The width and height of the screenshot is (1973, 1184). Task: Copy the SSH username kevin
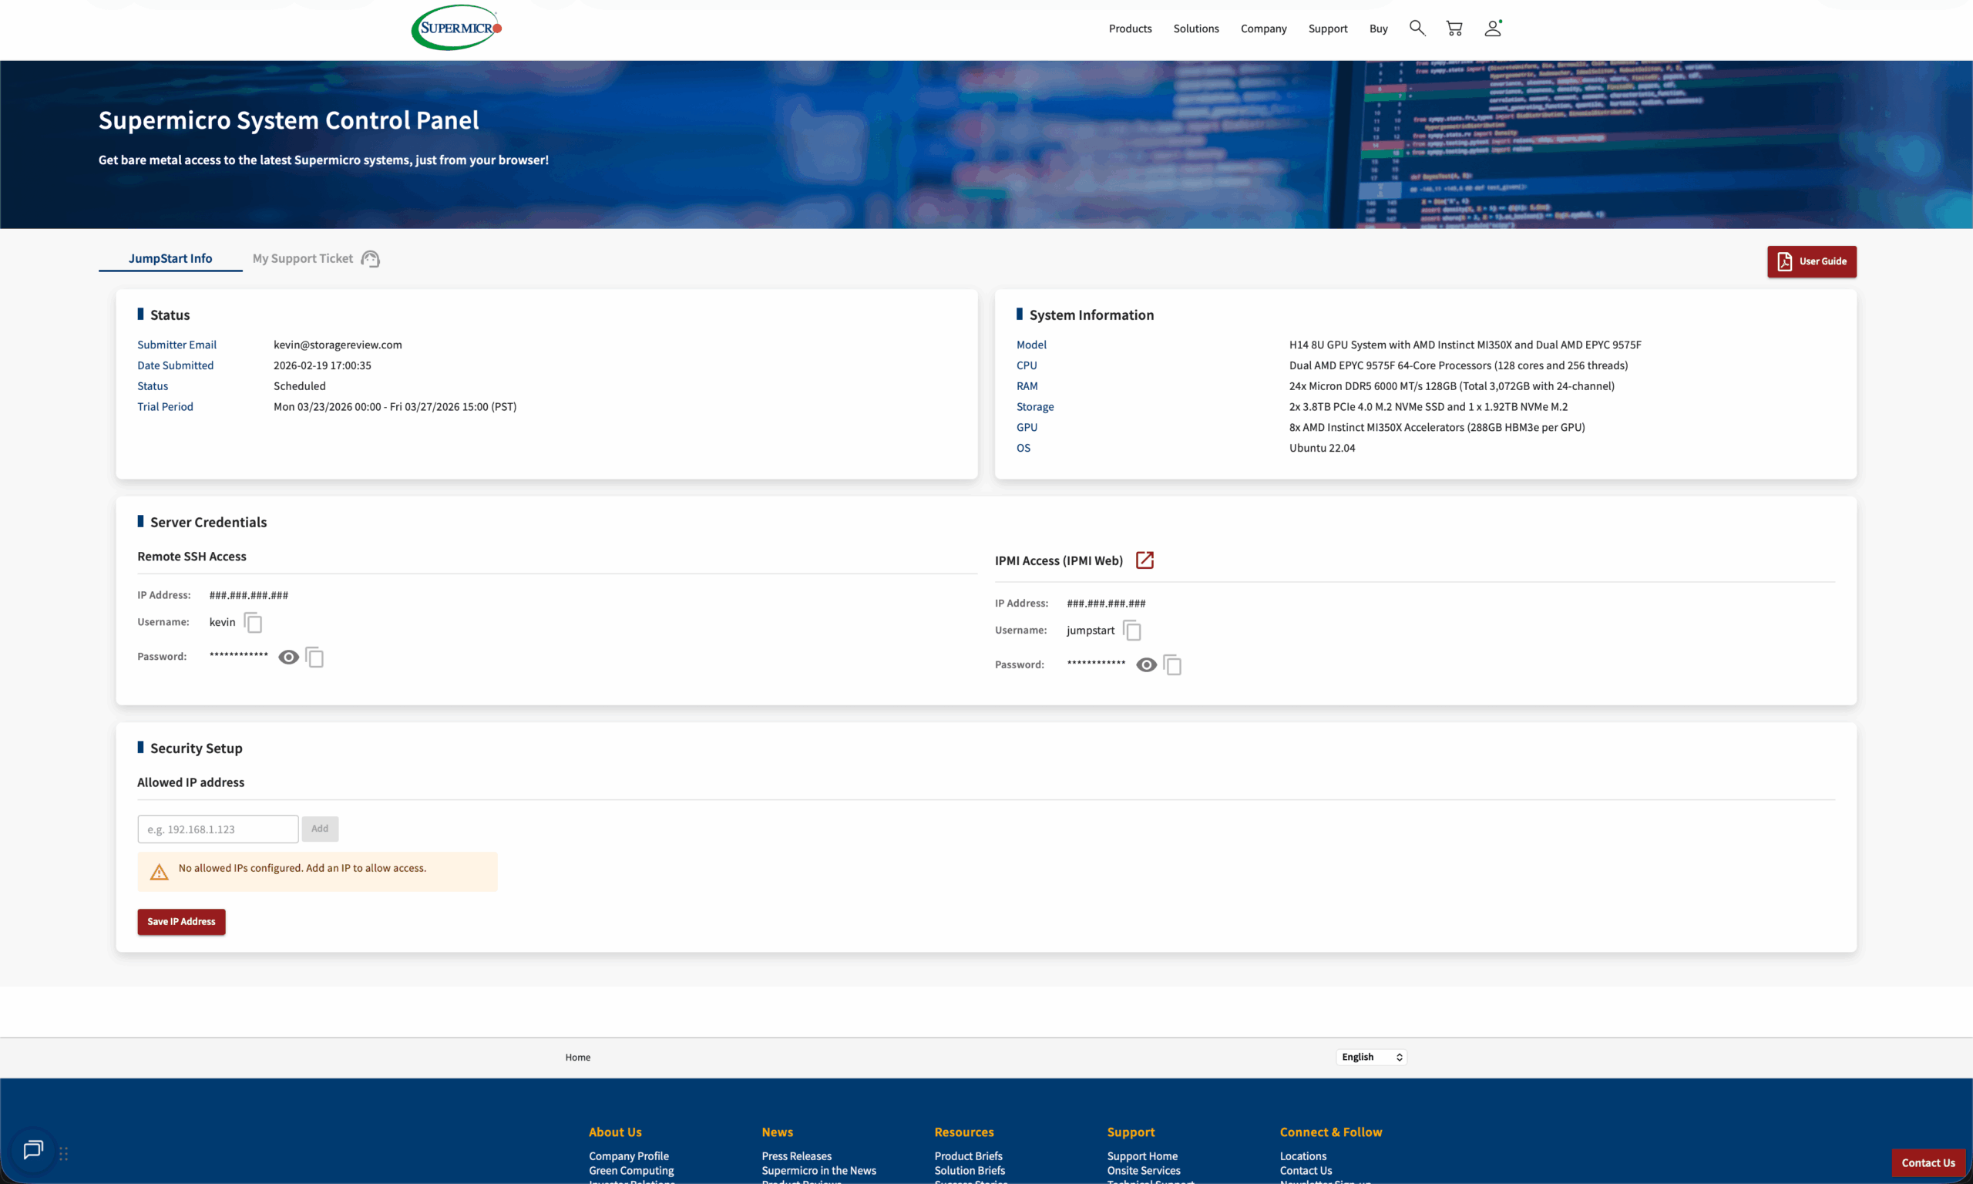(253, 622)
